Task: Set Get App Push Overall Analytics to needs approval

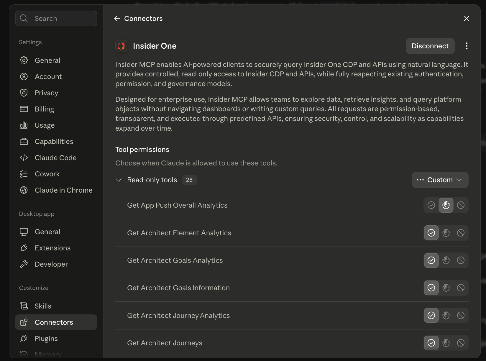Action: pos(446,205)
